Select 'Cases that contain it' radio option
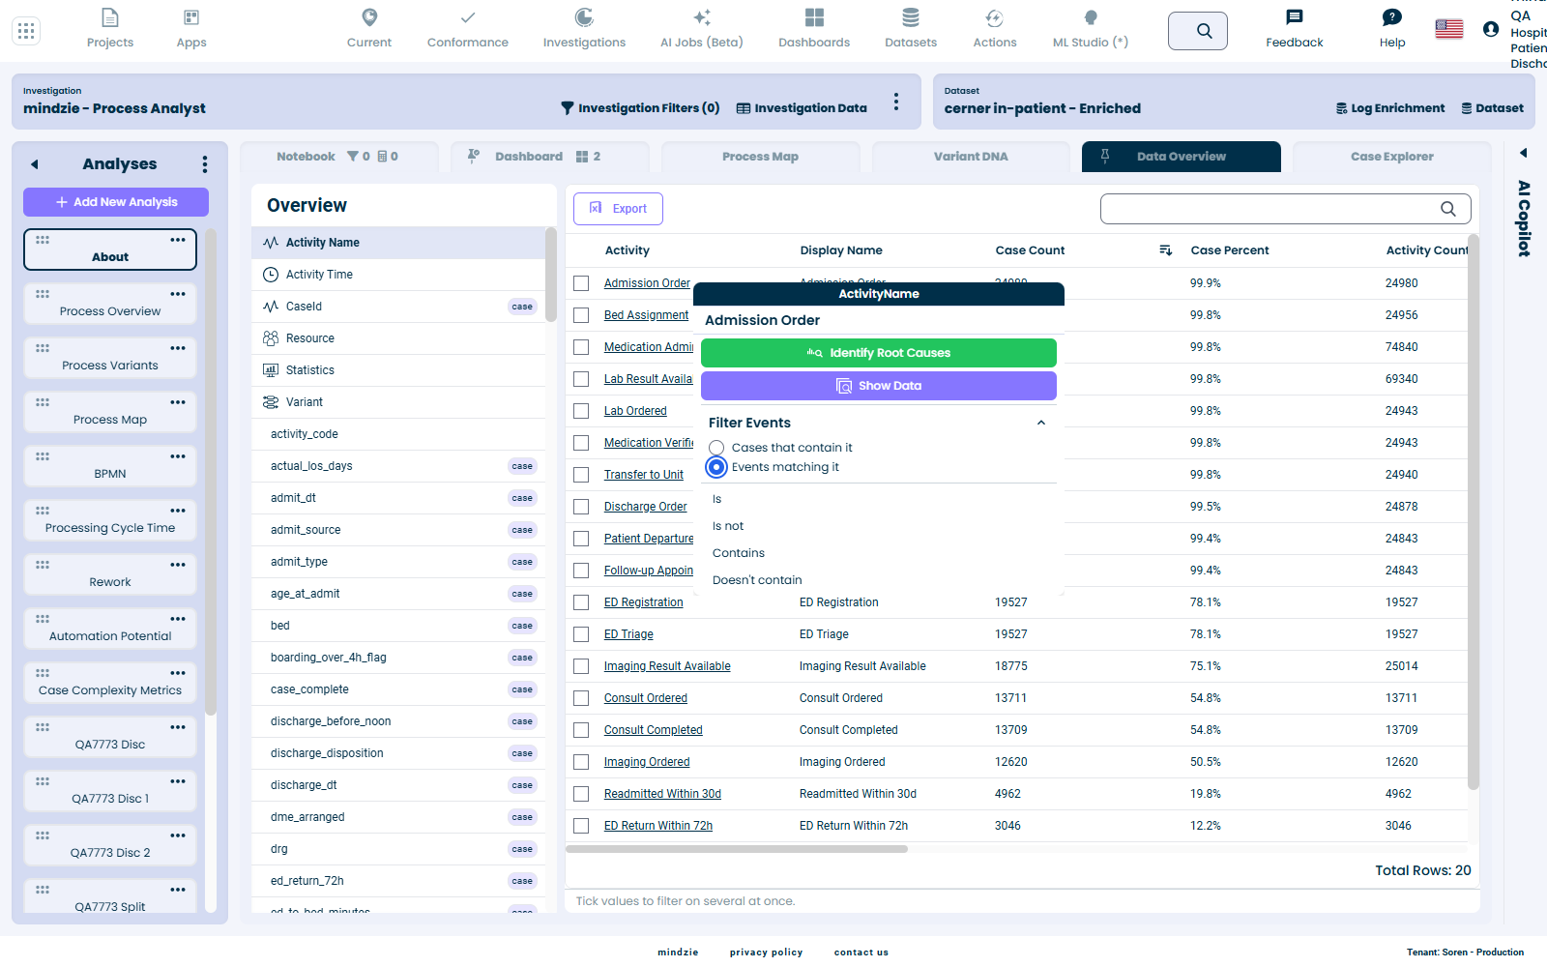The height and width of the screenshot is (967, 1547). [x=716, y=448]
